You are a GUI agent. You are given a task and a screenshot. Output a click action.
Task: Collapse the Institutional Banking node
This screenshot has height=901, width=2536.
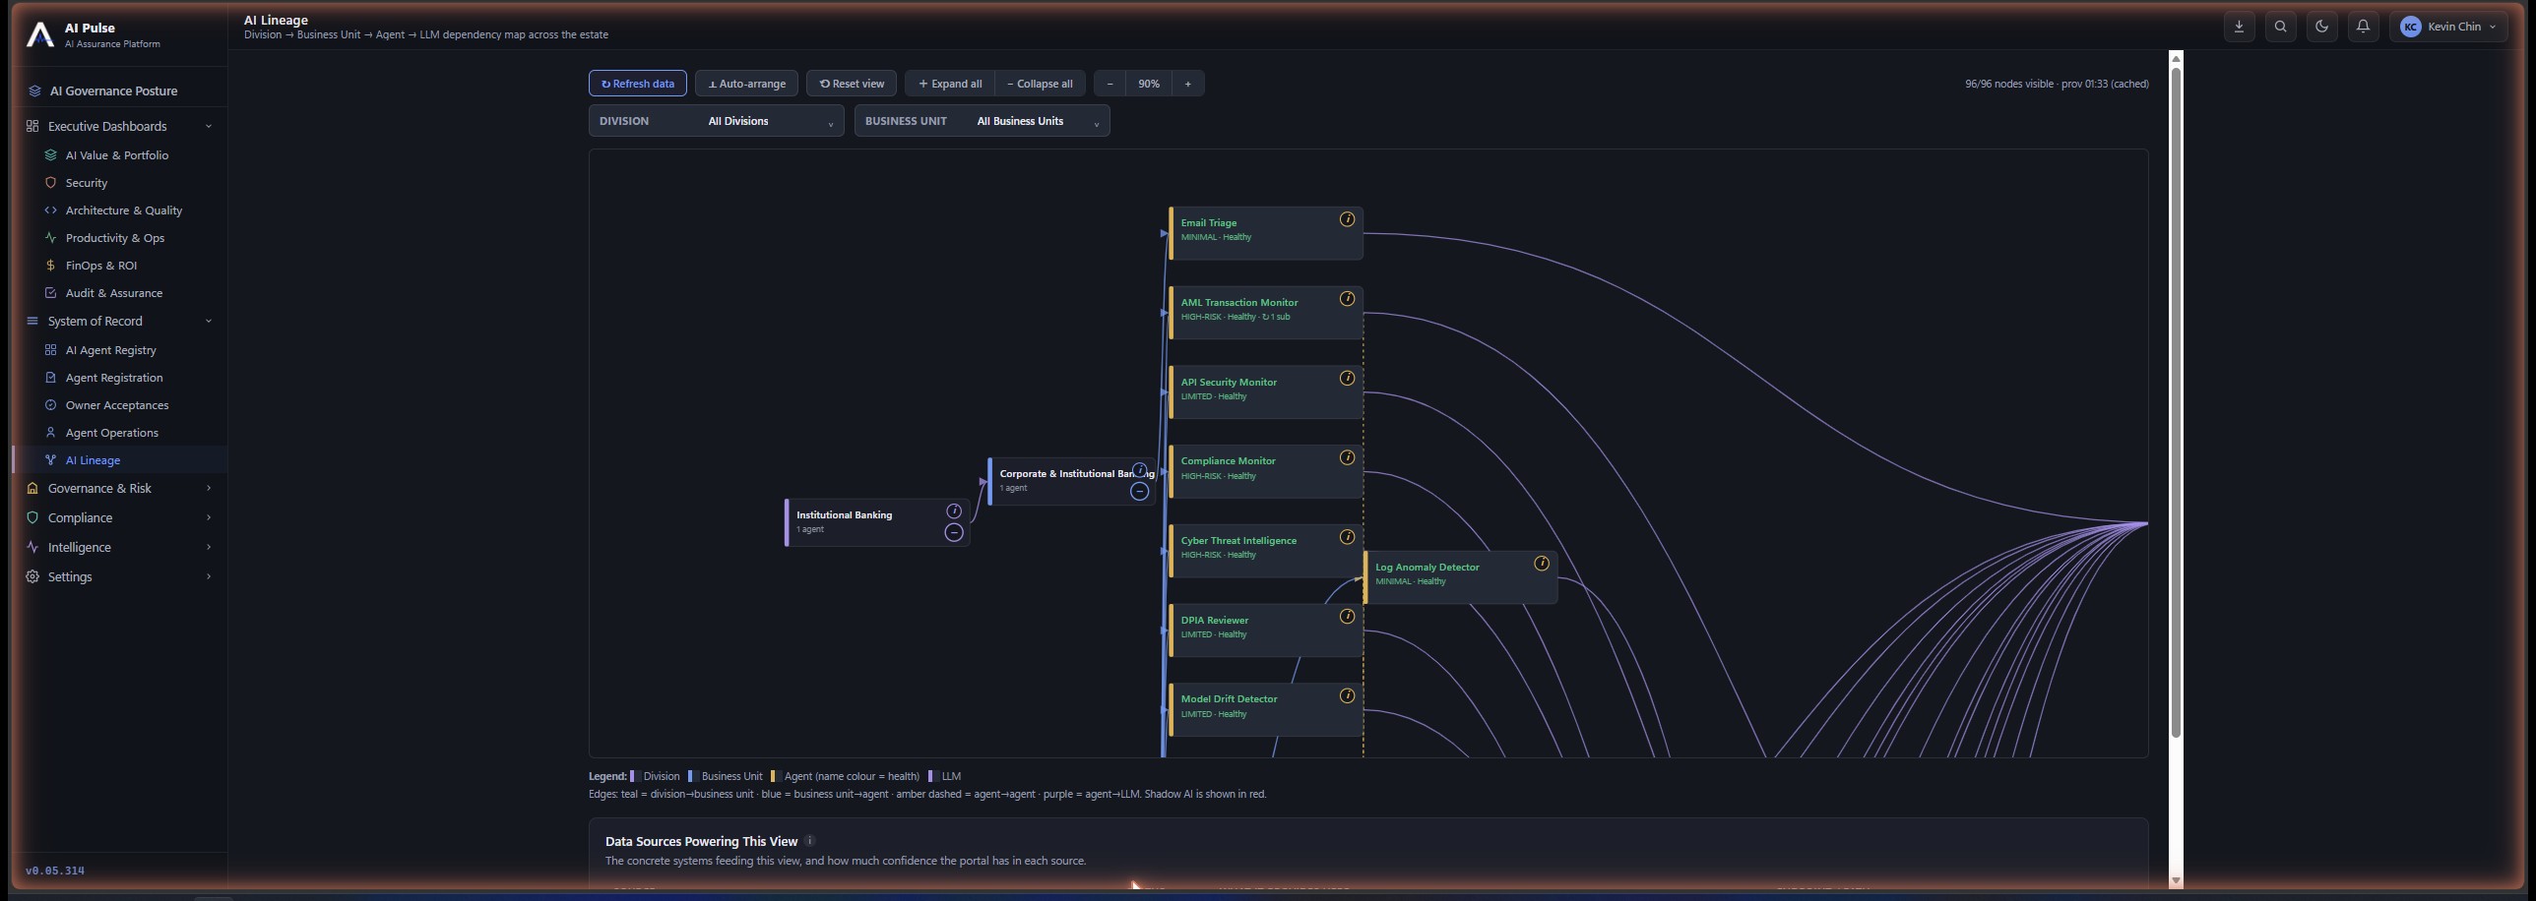tap(953, 533)
